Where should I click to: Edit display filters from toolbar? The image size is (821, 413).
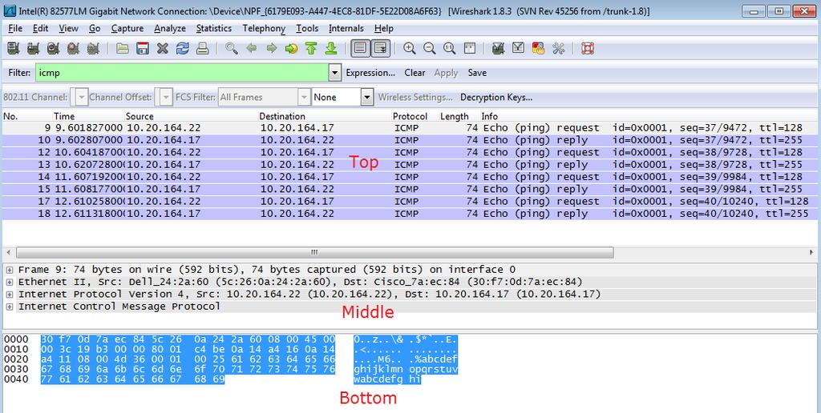coord(518,49)
